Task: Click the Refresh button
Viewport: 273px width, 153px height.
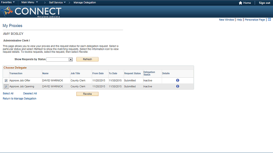Action: click(87, 59)
